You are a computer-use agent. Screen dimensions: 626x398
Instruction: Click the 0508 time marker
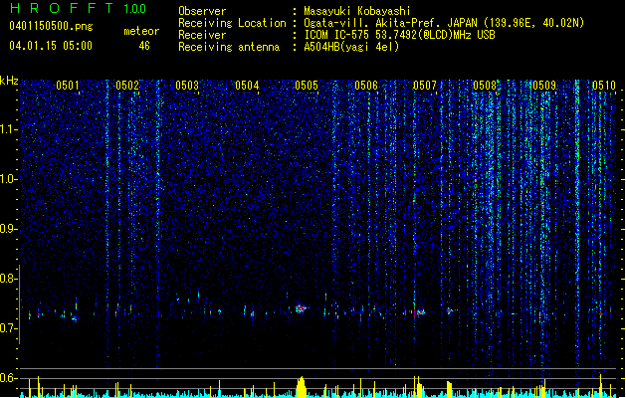pos(485,86)
